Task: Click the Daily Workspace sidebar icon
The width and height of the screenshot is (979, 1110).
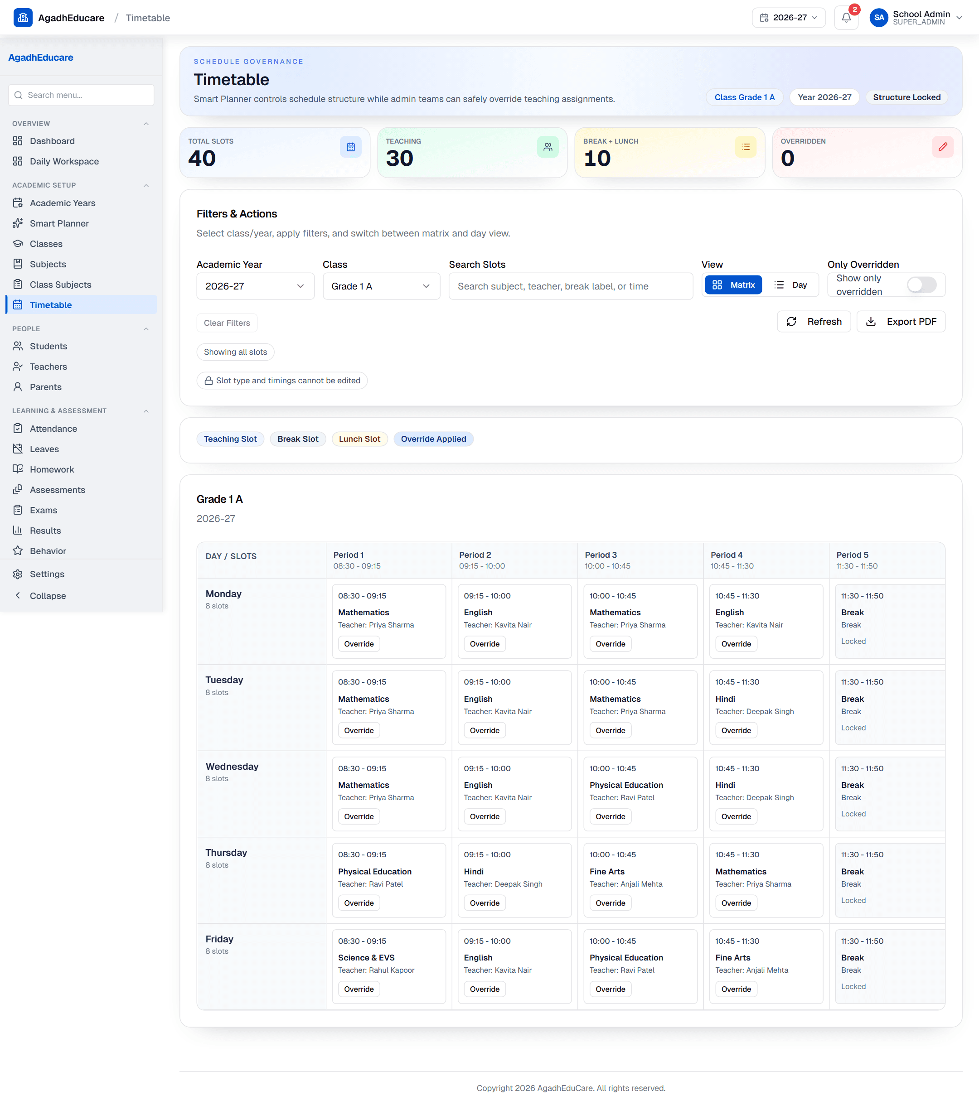Action: [18, 161]
